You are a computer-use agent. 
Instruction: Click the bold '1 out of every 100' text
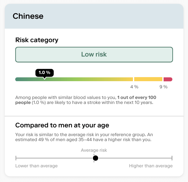[137, 97]
